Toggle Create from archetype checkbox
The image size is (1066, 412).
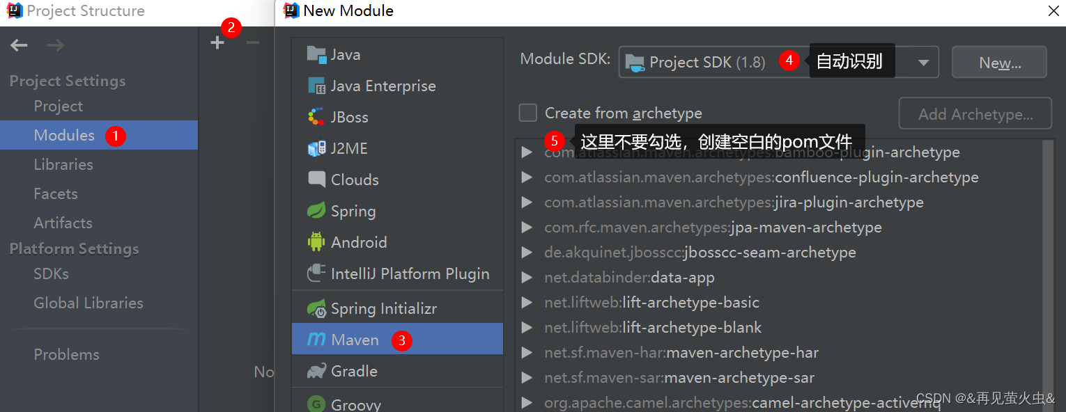click(x=528, y=113)
